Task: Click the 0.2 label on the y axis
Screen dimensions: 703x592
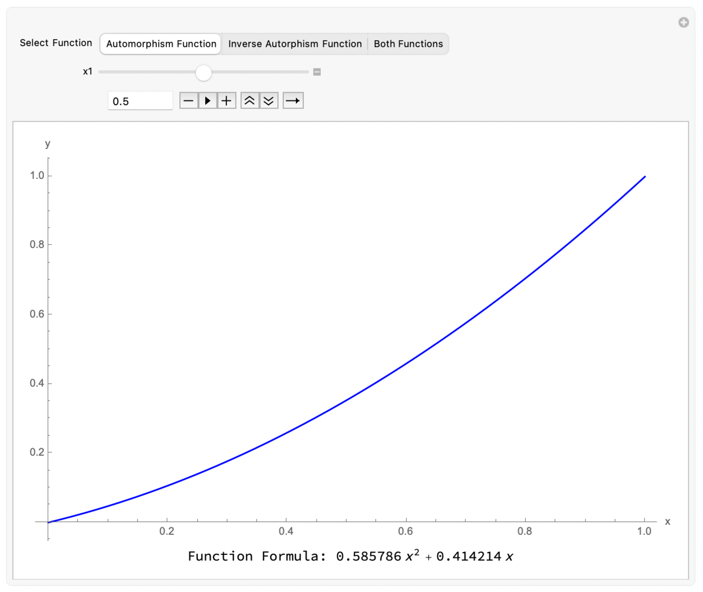Action: pyautogui.click(x=37, y=452)
